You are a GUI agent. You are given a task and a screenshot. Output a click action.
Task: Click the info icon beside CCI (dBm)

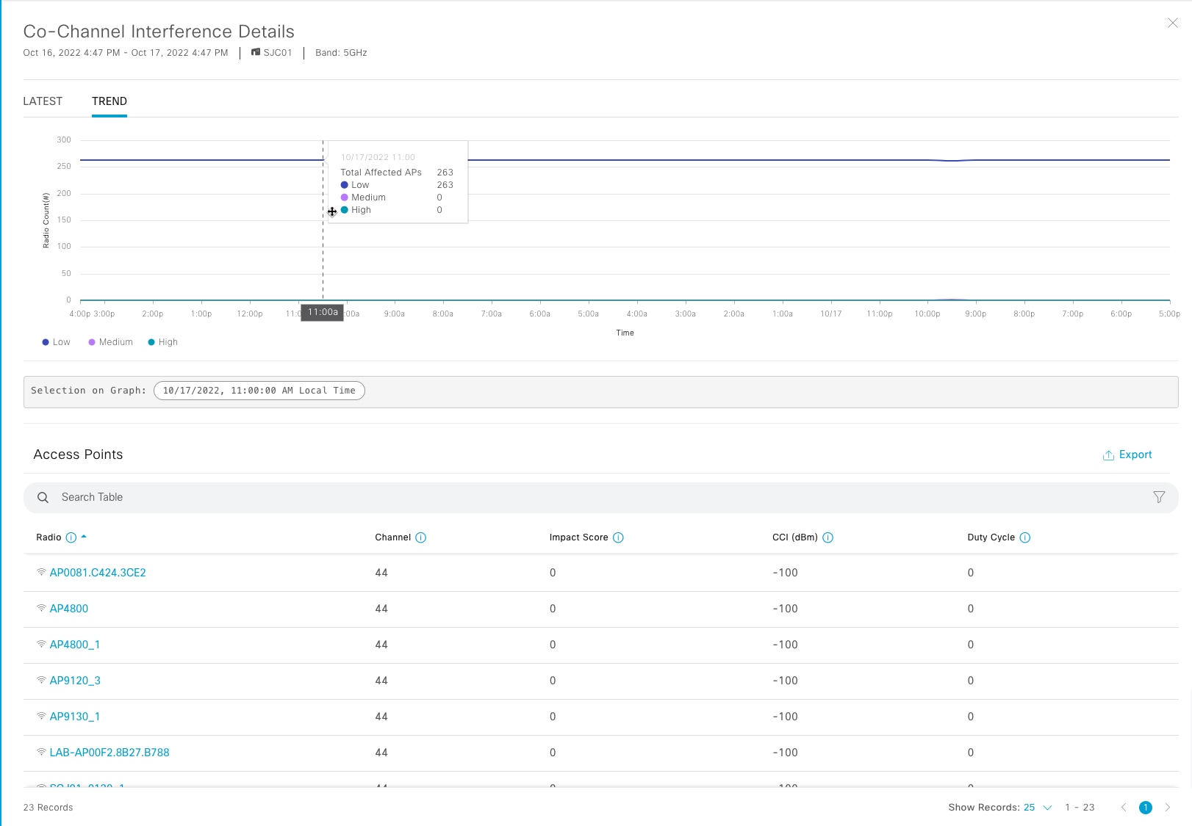pos(827,537)
